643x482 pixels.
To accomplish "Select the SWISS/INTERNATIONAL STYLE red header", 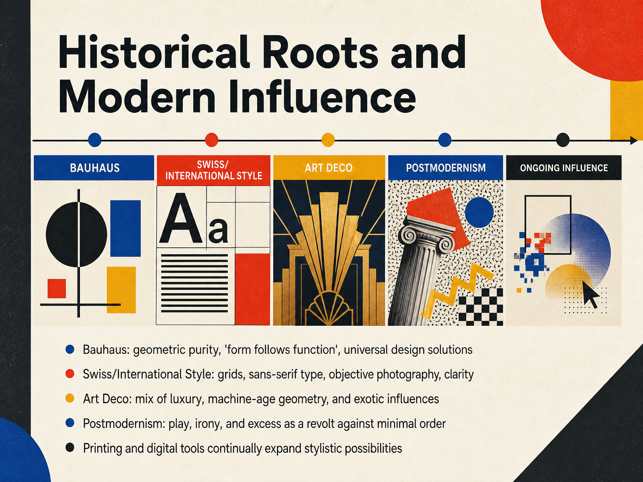I will pyautogui.click(x=213, y=170).
